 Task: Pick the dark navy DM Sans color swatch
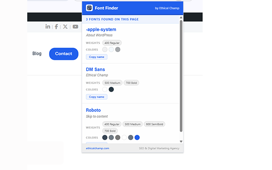[x=111, y=89]
